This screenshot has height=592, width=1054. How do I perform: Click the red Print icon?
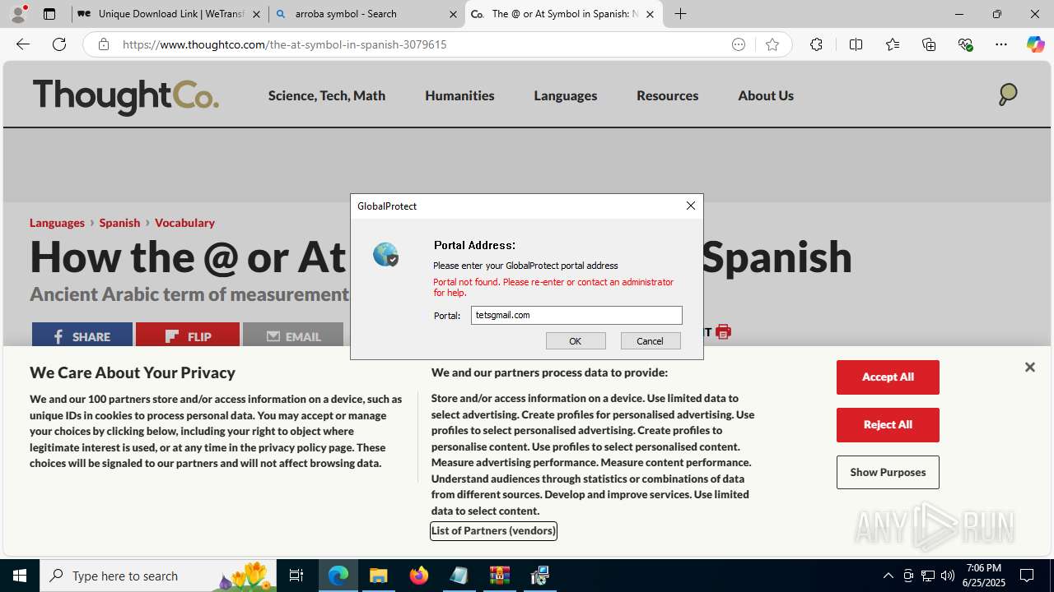[x=723, y=332]
